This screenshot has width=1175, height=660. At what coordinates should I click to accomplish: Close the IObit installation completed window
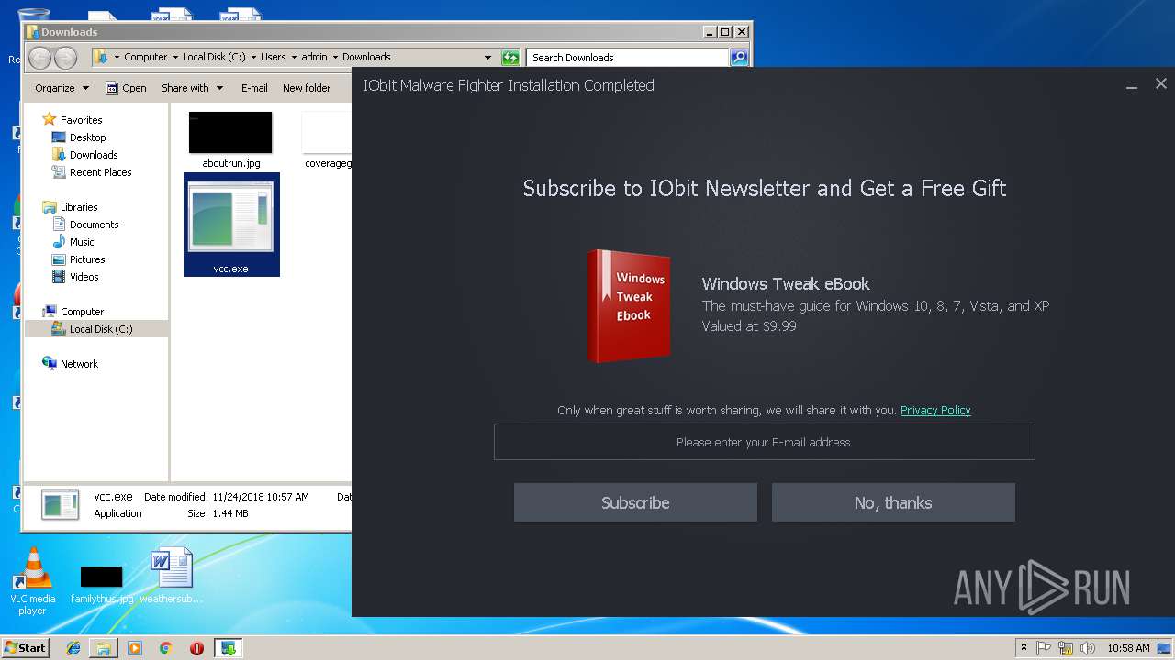(1161, 83)
